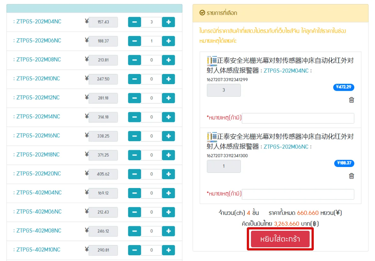Delete ZTPGS-202M04NC from selected list
Screen dimensions: 375x261
351,100
